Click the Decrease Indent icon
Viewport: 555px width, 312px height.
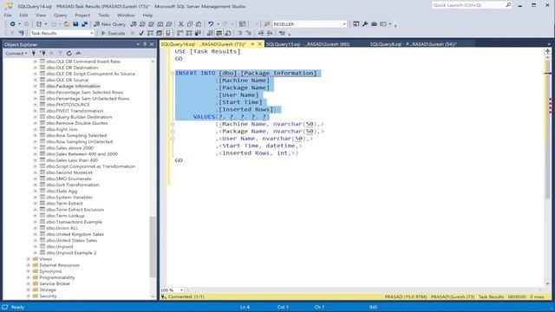[261, 33]
